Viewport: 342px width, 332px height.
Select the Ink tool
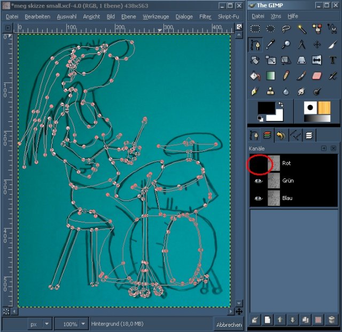click(x=255, y=91)
